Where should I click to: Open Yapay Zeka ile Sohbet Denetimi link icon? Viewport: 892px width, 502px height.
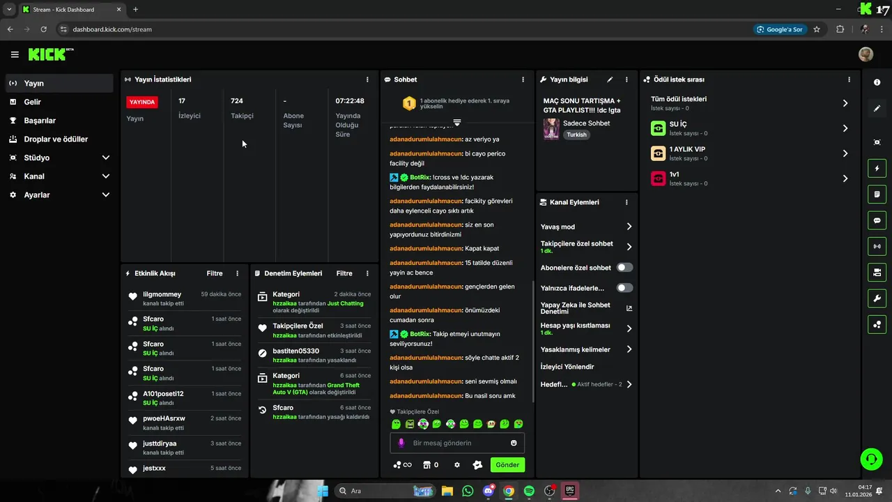click(x=629, y=308)
